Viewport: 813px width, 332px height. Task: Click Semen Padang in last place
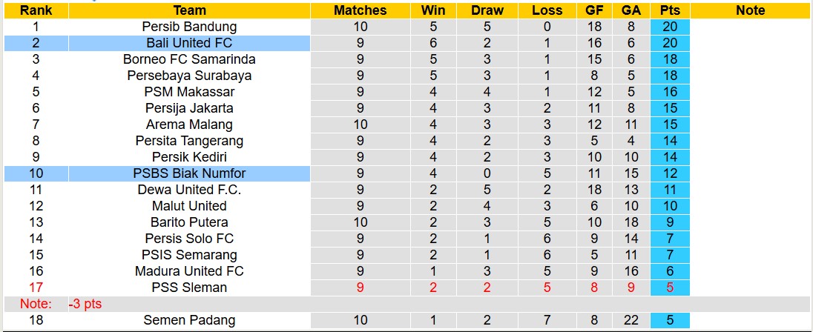(x=189, y=320)
